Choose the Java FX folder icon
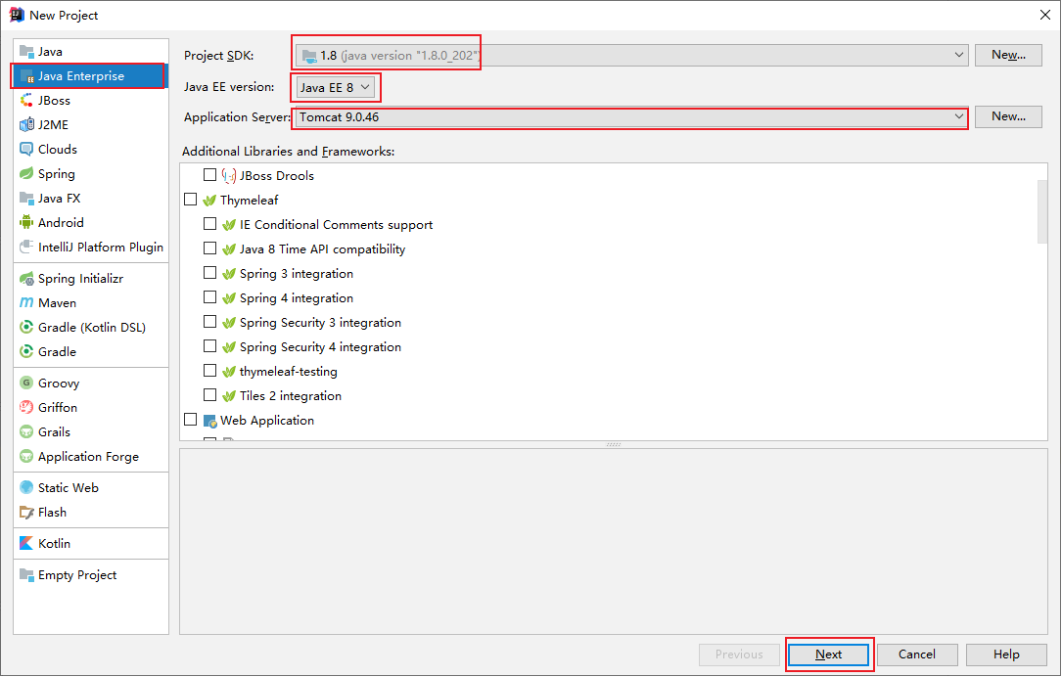This screenshot has width=1062, height=677. coord(26,198)
